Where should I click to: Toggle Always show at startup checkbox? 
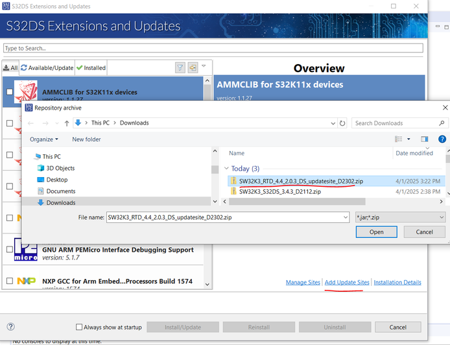click(79, 327)
